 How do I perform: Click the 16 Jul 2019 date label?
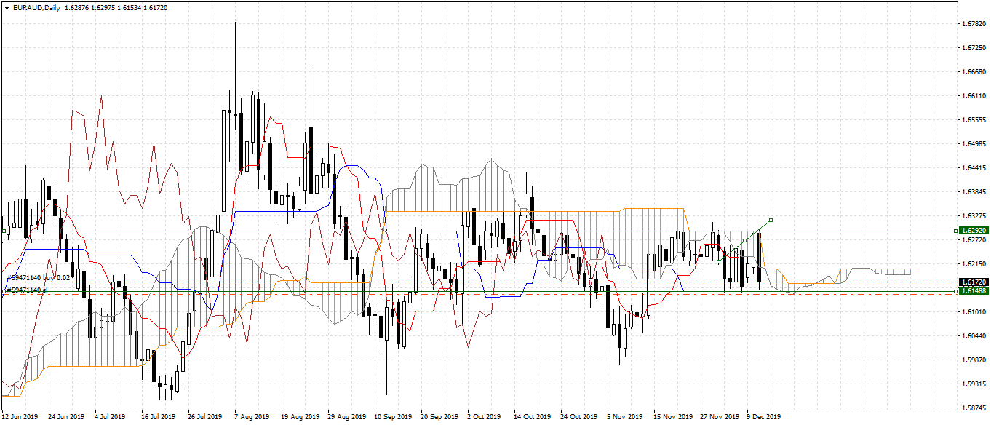click(x=158, y=417)
